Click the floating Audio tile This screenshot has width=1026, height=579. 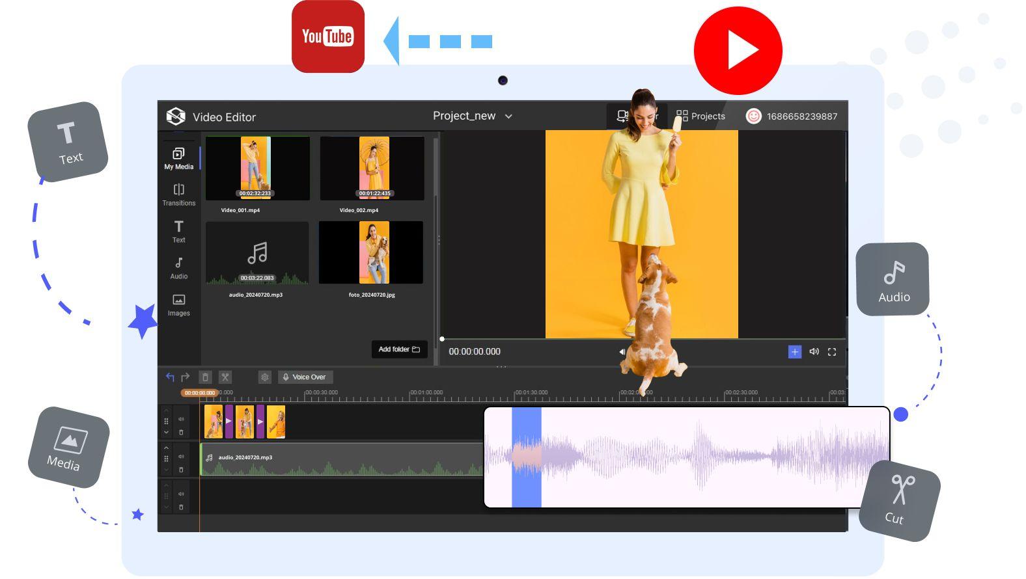(x=893, y=280)
